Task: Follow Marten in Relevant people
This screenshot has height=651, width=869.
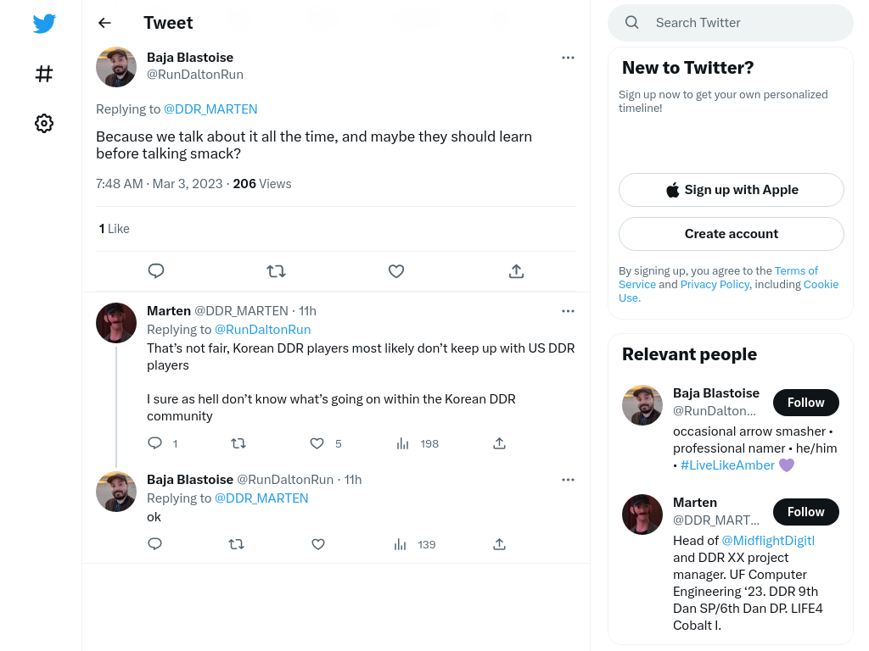Action: [806, 511]
